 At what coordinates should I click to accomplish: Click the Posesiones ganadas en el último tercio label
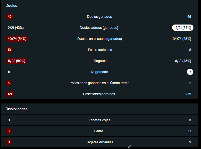[x=100, y=83]
